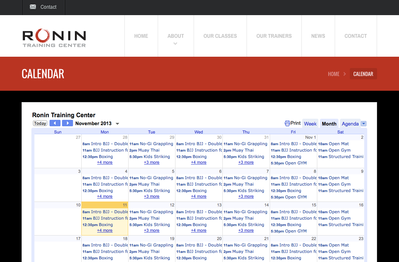Open the 11am No-Gi Grappling event on Tuesday the 29th

click(151, 144)
